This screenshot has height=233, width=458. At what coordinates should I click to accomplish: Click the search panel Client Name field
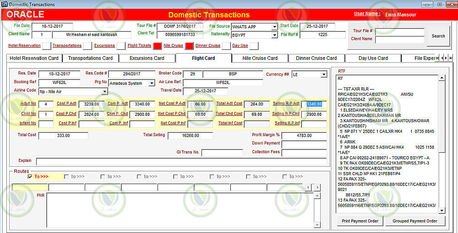tap(399, 40)
